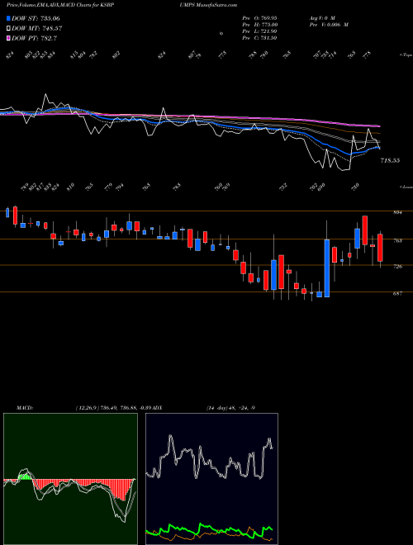The image size is (413, 545).
Task: Select the 'DOW PT: 752.7' legend text
Action: coord(34,39)
